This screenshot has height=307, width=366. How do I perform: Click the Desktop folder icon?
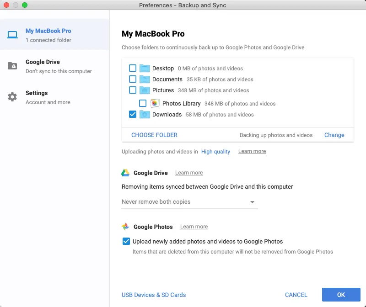145,68
